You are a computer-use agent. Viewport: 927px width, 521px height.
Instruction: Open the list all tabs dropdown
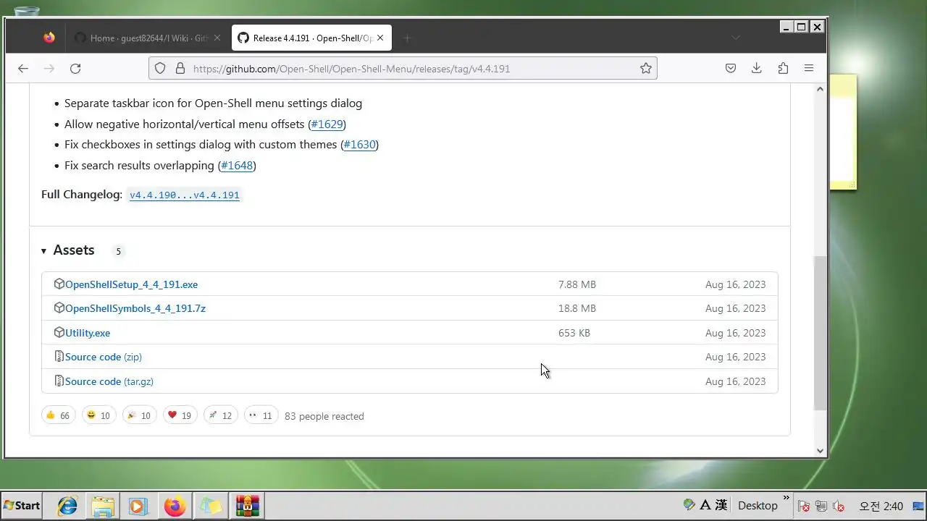coord(736,38)
